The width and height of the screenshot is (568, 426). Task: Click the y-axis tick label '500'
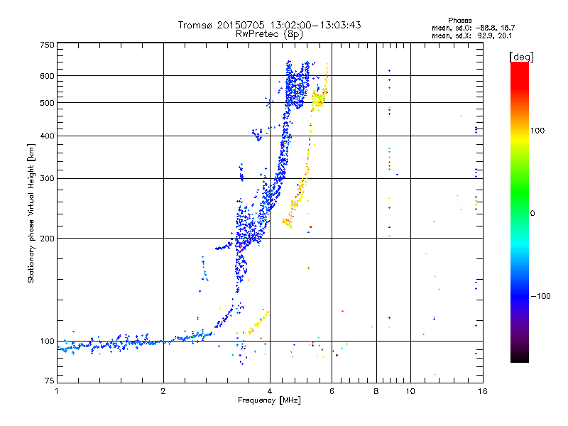pyautogui.click(x=47, y=103)
